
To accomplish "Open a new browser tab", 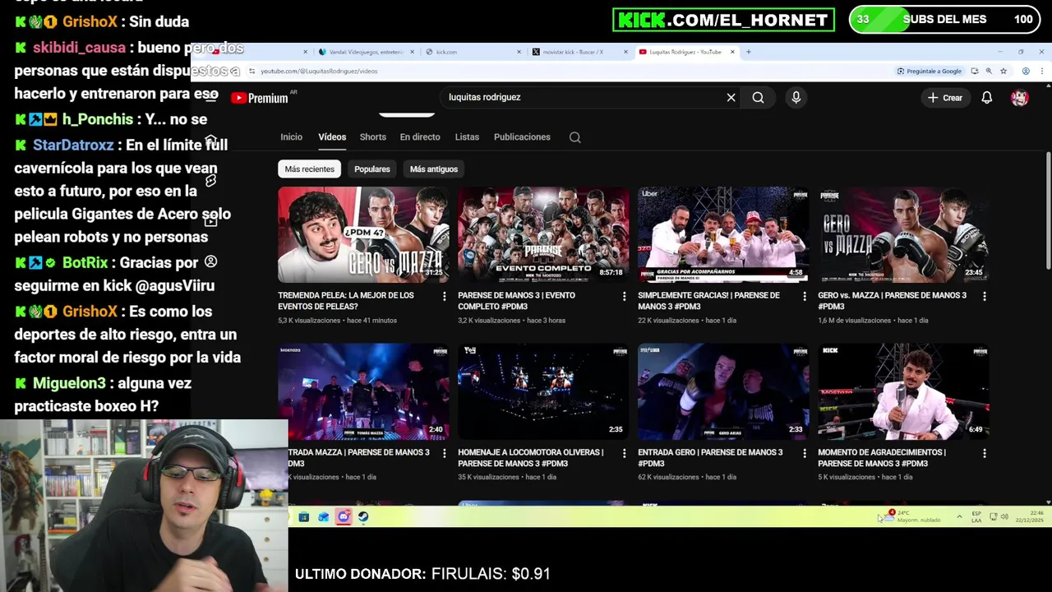I will coord(749,52).
